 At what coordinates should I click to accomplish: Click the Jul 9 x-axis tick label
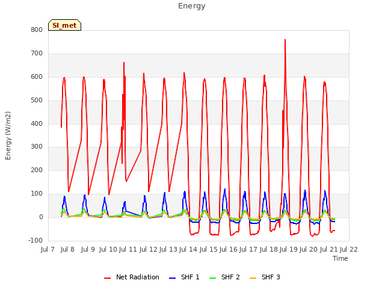(x=88, y=250)
